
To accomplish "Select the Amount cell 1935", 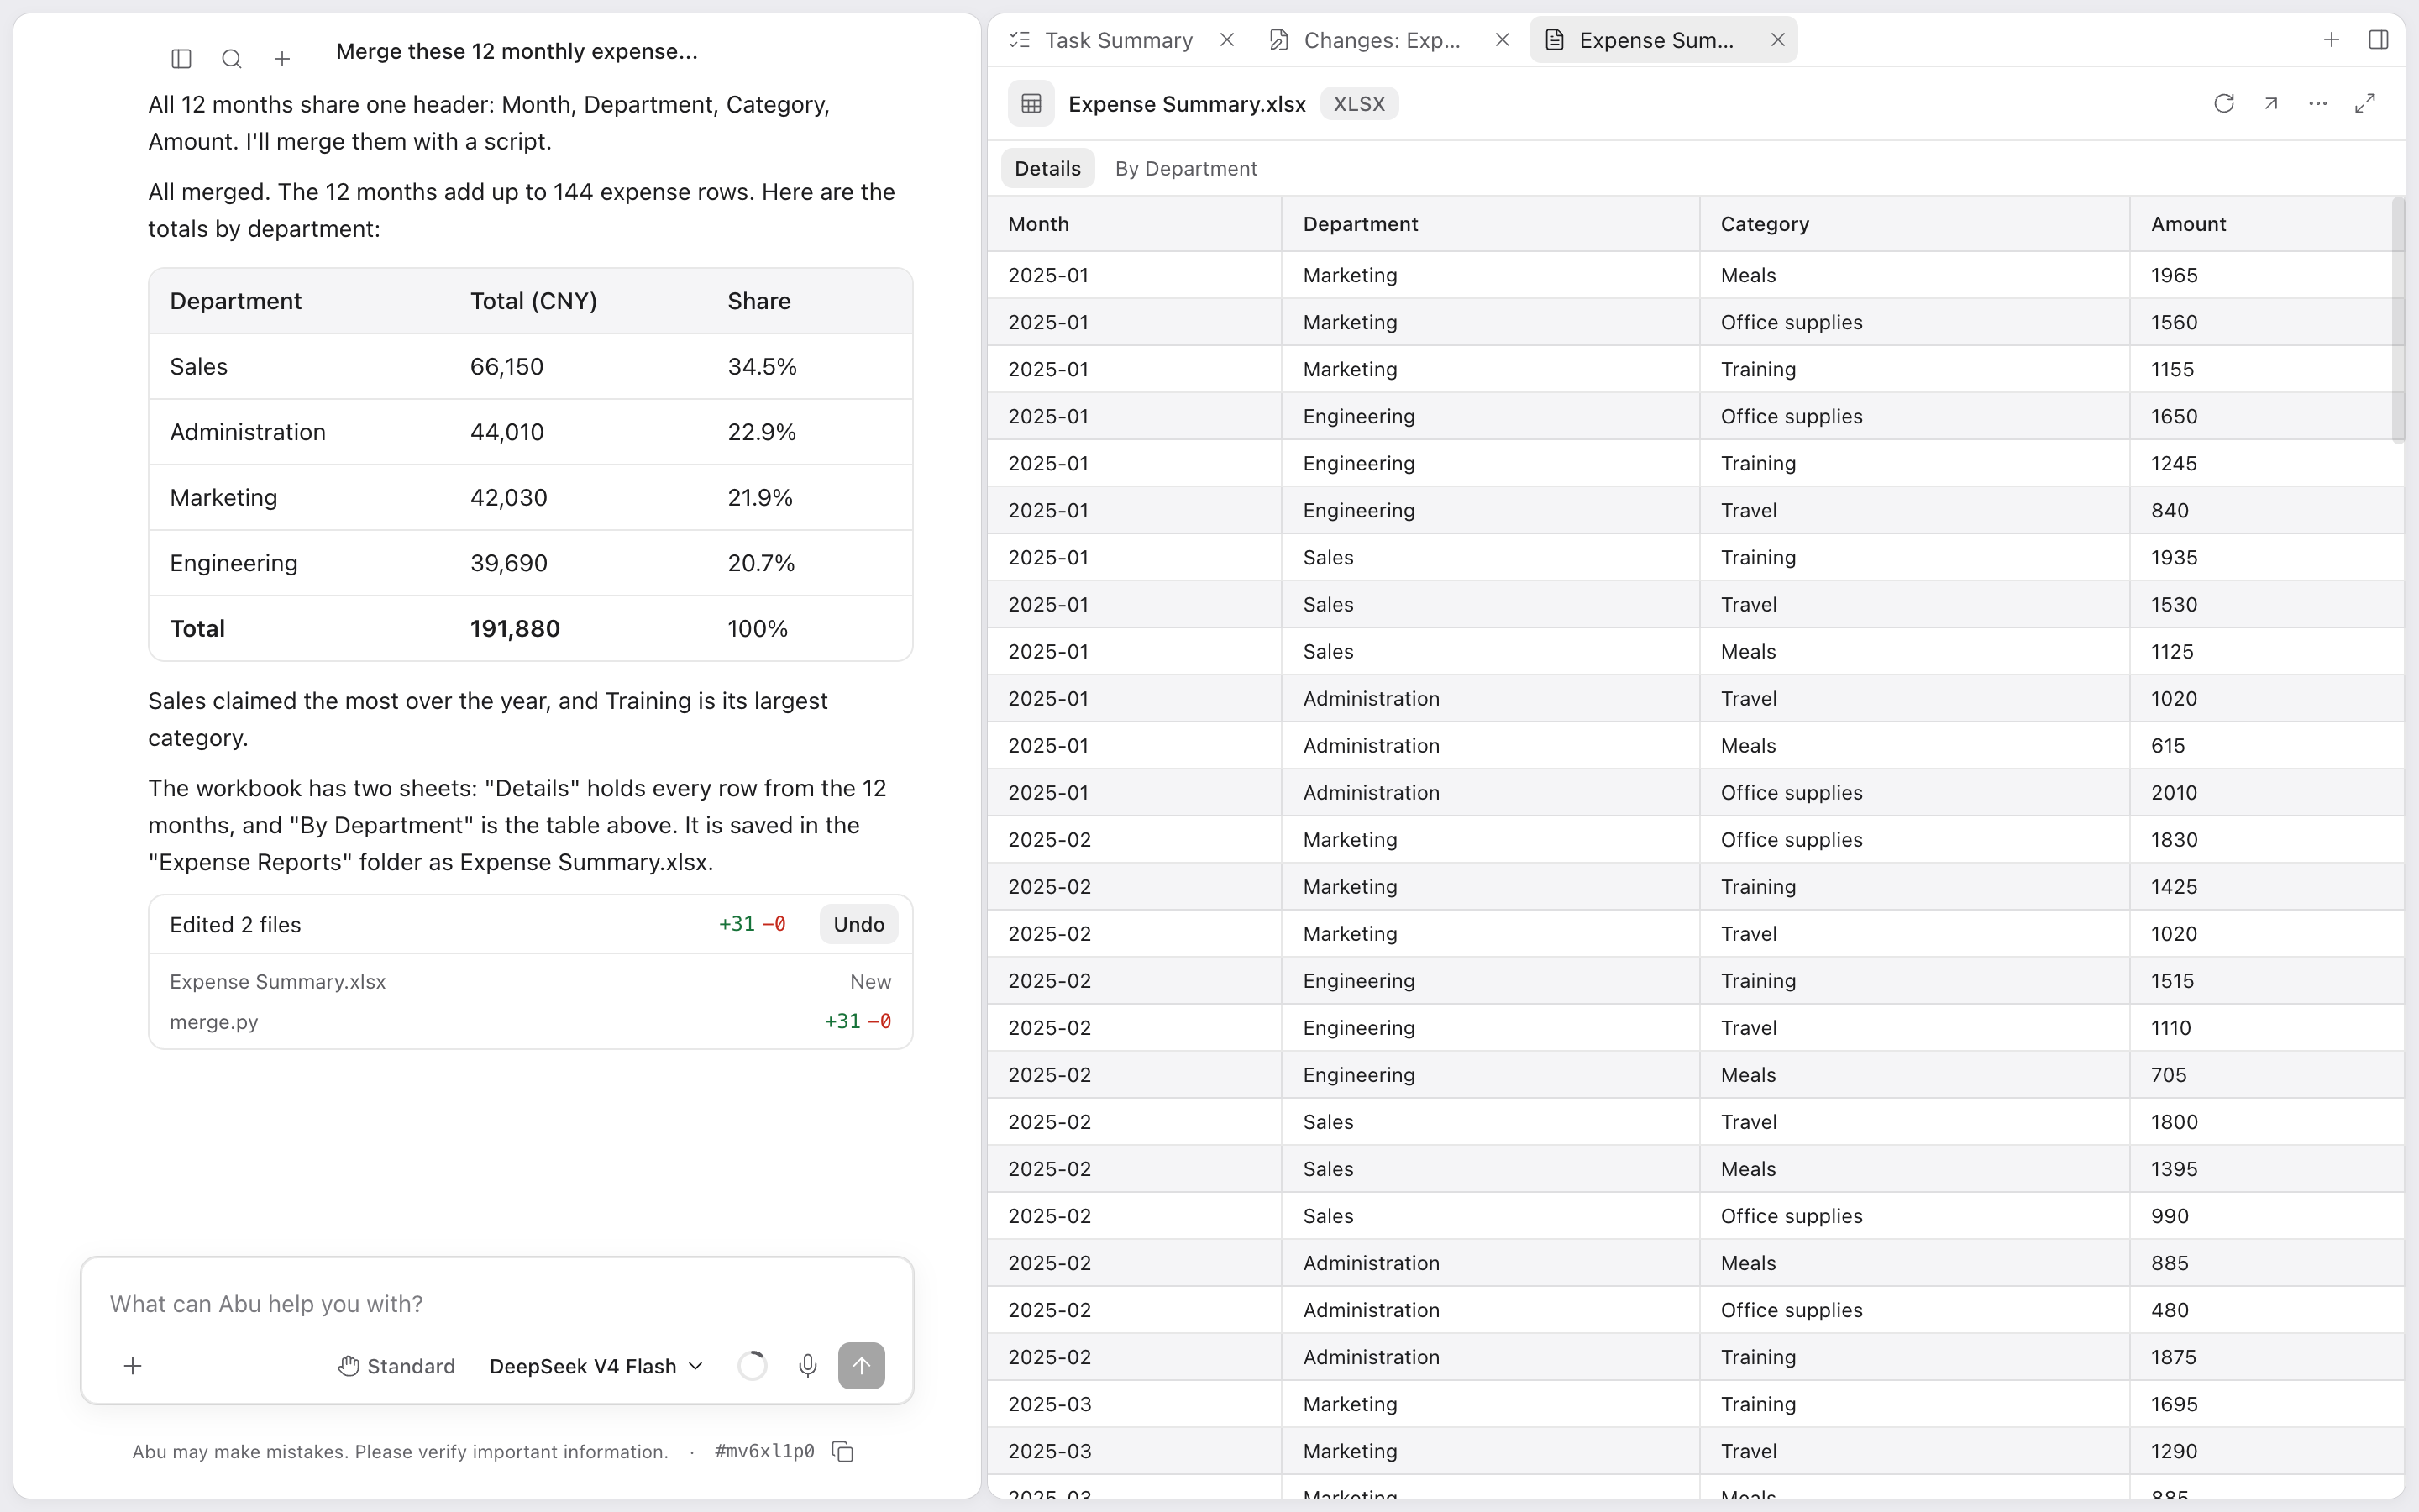I will point(2266,557).
